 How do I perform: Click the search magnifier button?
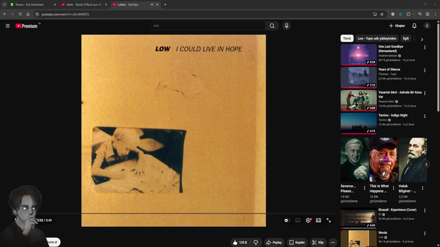pyautogui.click(x=272, y=26)
